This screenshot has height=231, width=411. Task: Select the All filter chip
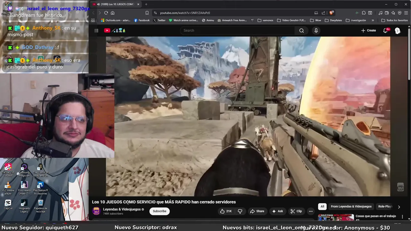322,207
